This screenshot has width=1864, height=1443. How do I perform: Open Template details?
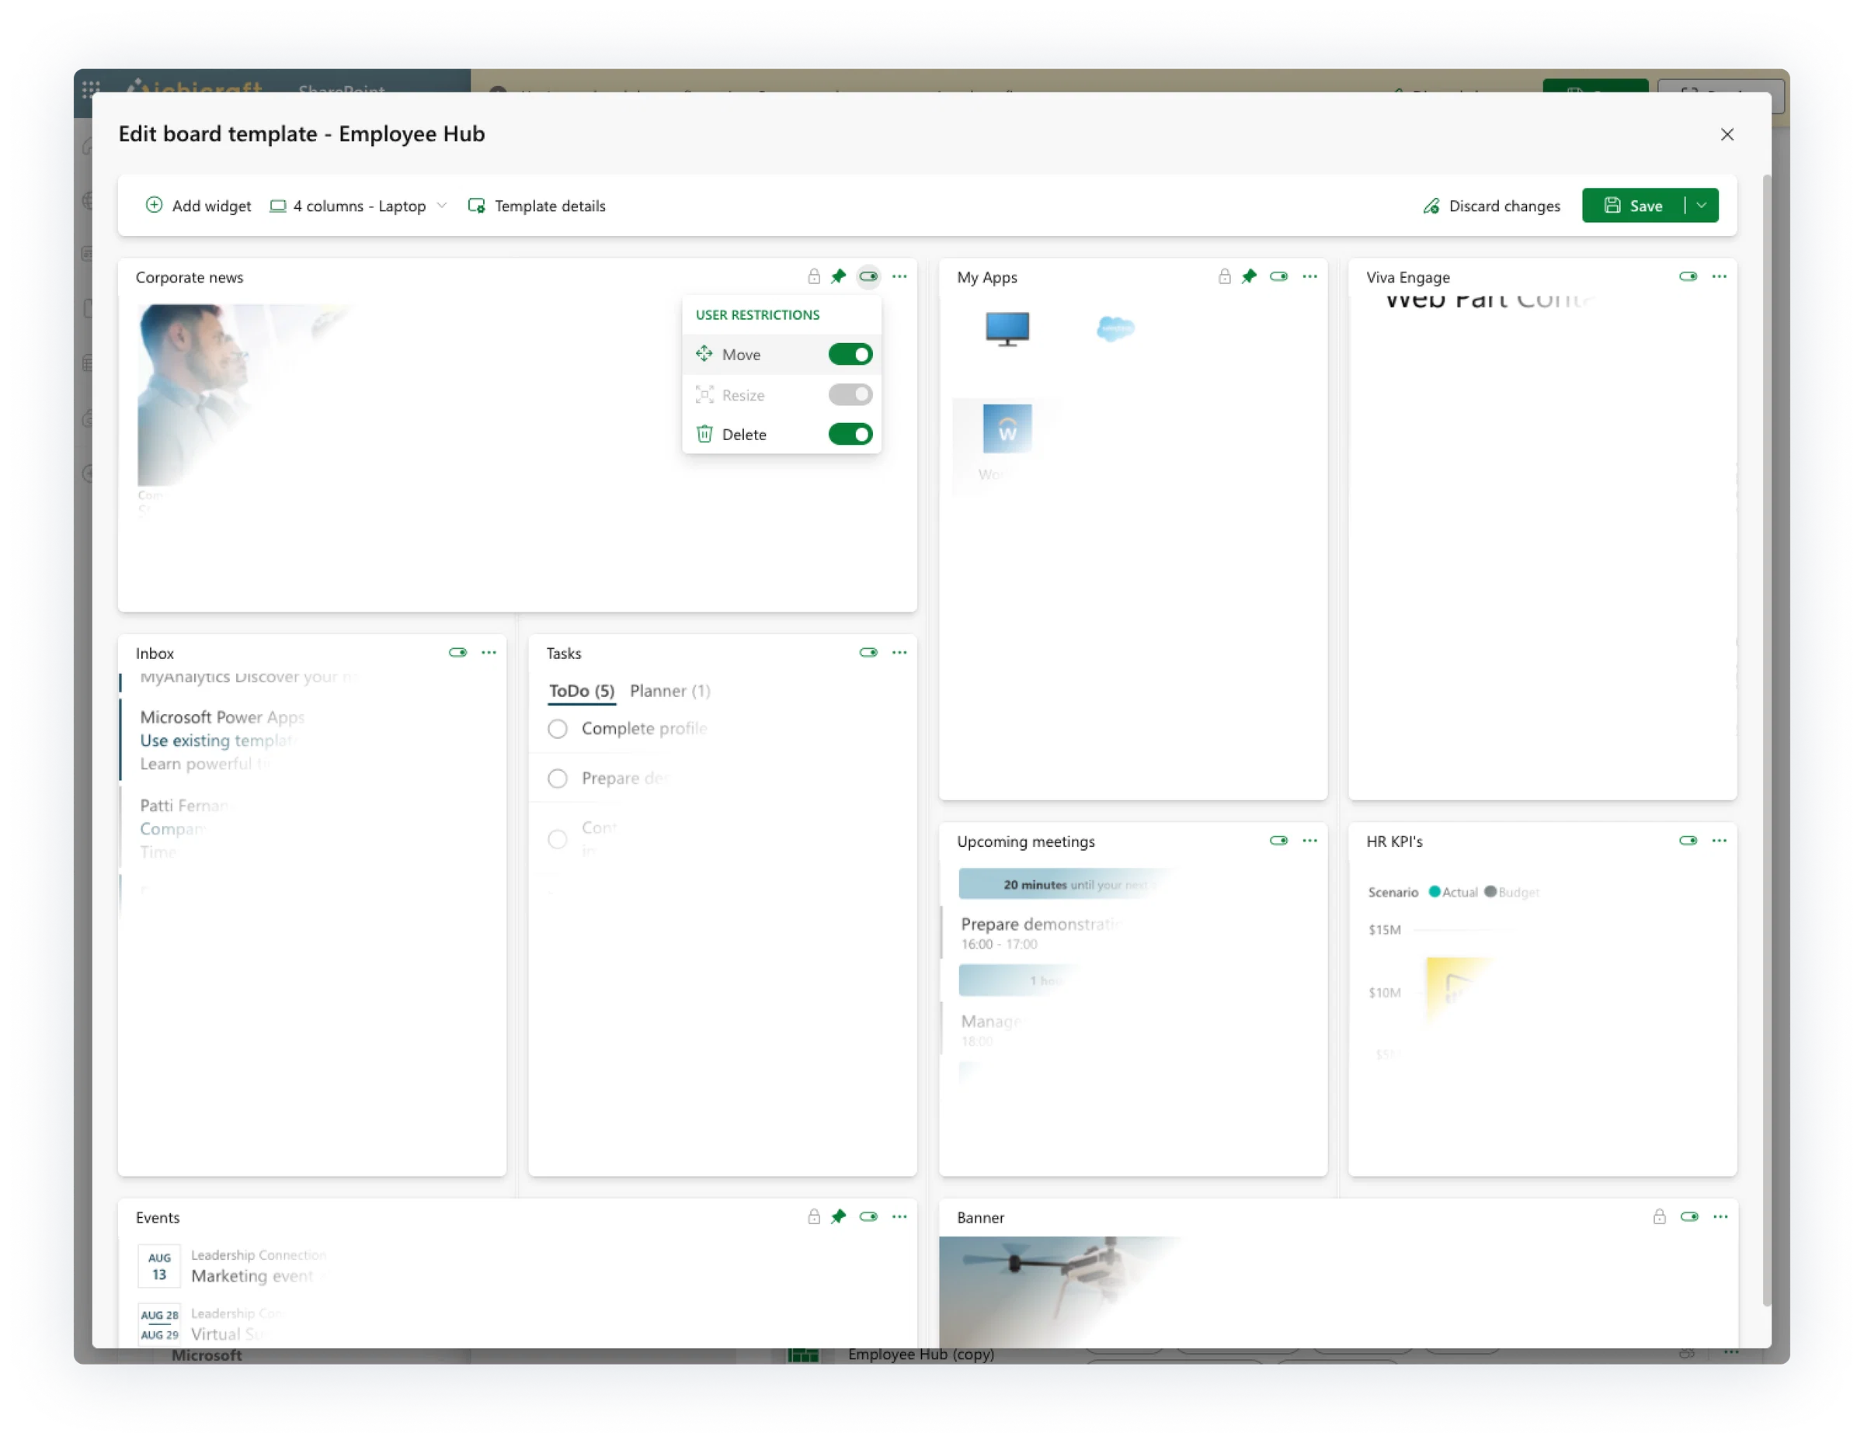537,206
